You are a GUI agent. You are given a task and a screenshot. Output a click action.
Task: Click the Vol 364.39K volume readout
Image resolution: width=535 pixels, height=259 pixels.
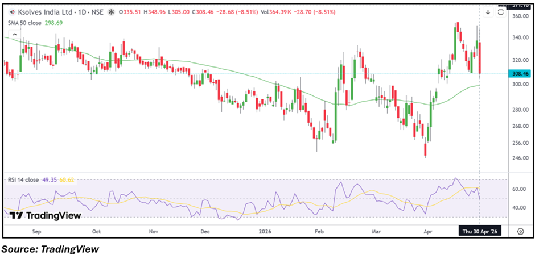[275, 12]
